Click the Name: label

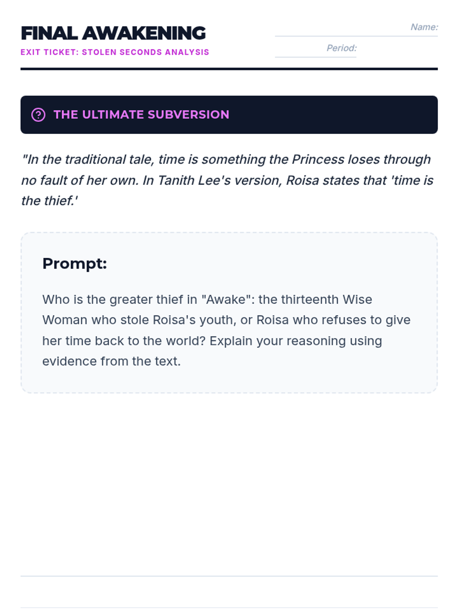(424, 27)
